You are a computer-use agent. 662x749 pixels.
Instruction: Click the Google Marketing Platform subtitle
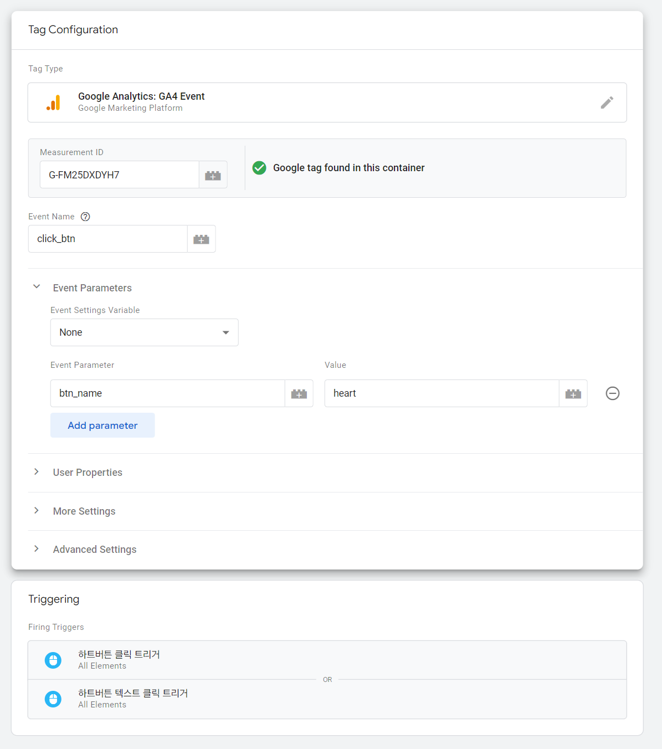coord(130,108)
